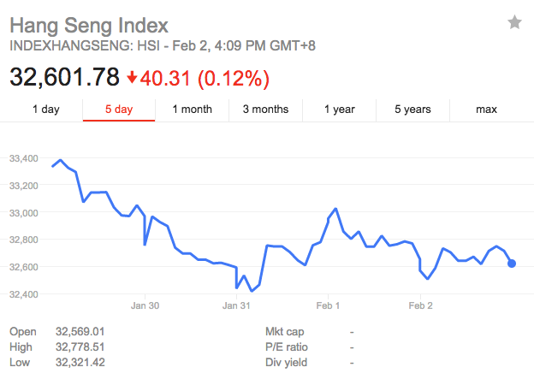Click the Feb 2 date axis label
Image resolution: width=534 pixels, height=391 pixels.
(x=420, y=305)
